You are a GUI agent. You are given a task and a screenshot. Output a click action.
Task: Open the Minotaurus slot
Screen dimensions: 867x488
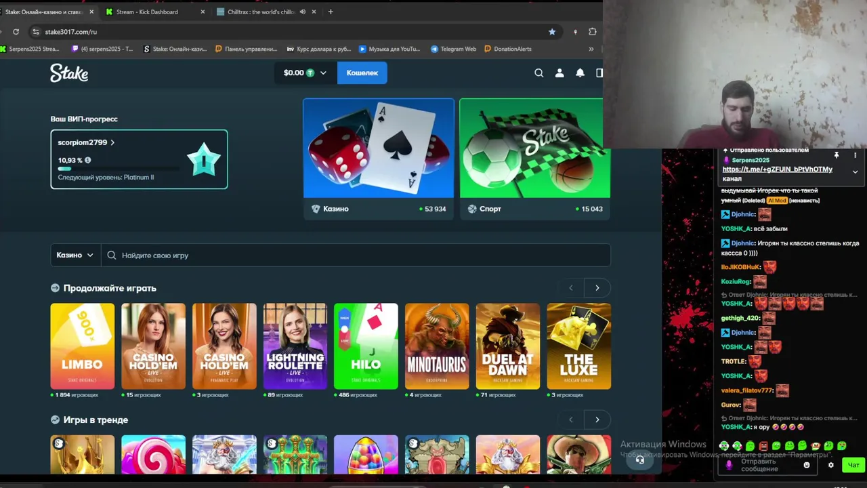click(x=437, y=346)
